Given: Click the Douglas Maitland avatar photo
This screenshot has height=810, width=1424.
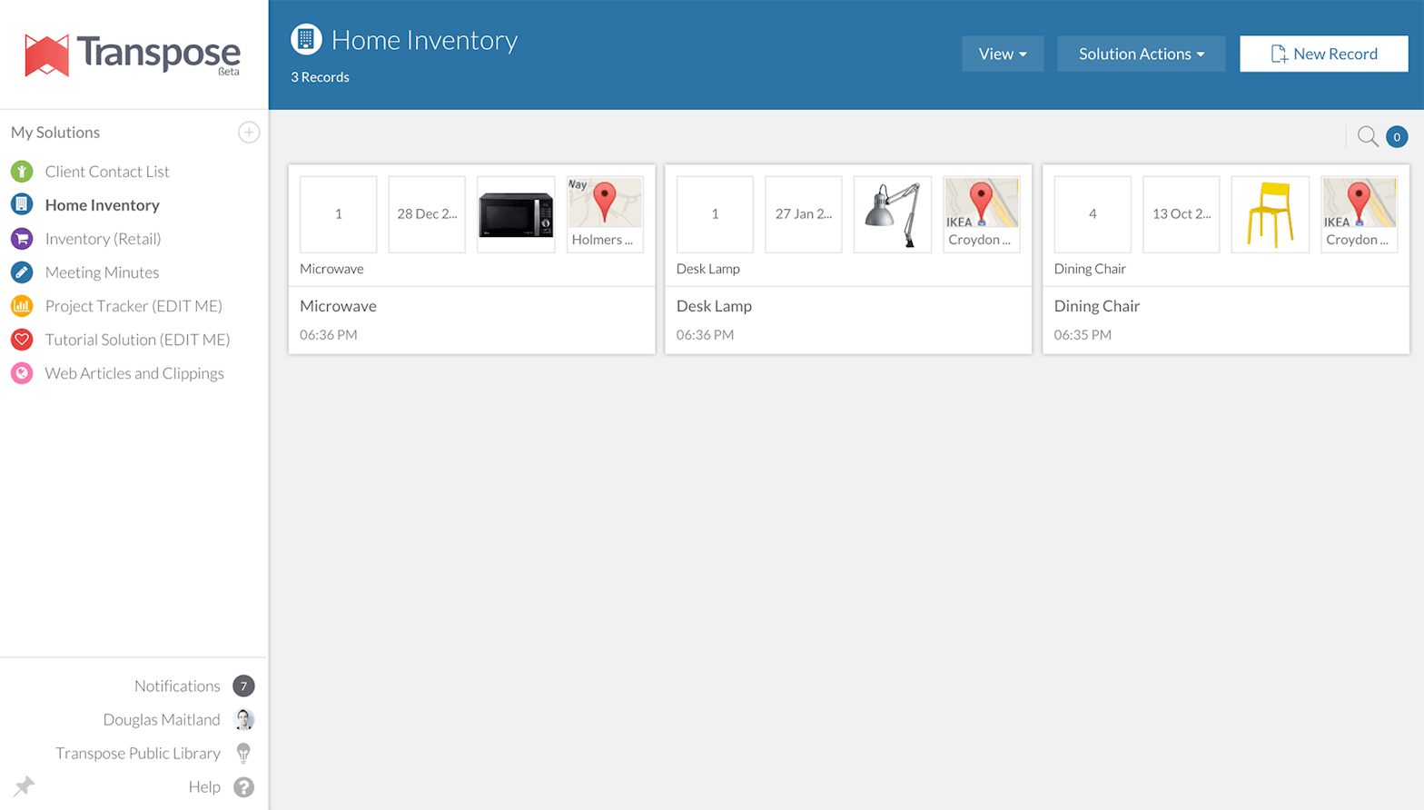Looking at the screenshot, I should (243, 719).
